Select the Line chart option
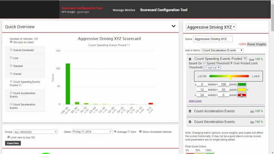 point(11,58)
